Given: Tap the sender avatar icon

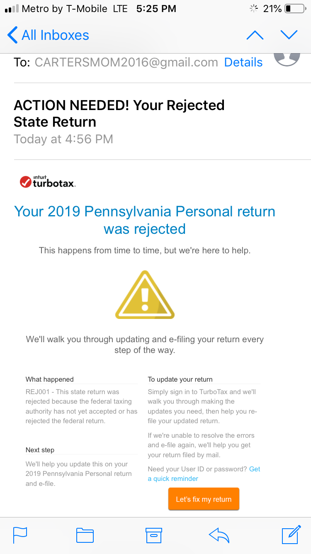Looking at the screenshot, I should (x=287, y=59).
